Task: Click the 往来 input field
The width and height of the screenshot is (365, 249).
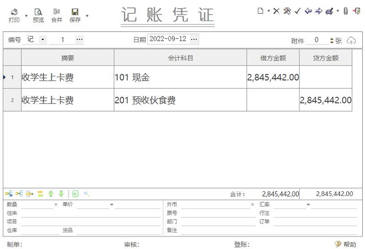Action: pyautogui.click(x=91, y=214)
